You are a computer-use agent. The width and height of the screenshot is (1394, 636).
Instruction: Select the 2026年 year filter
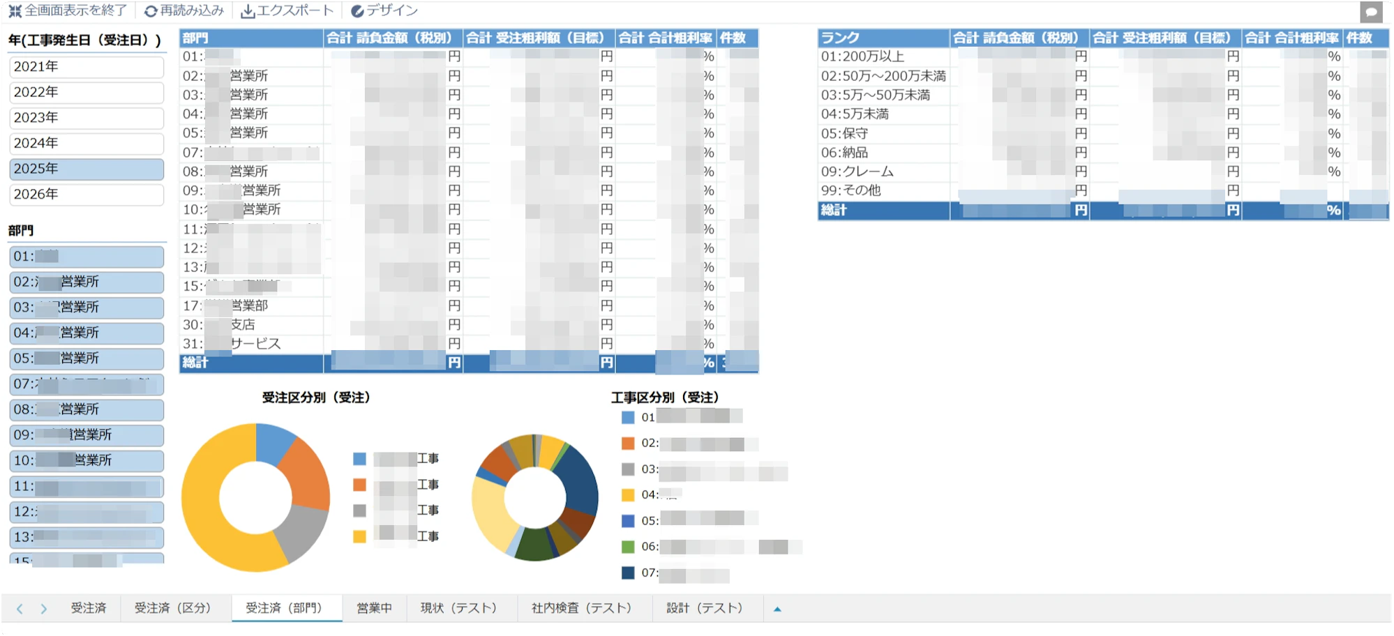pyautogui.click(x=87, y=195)
